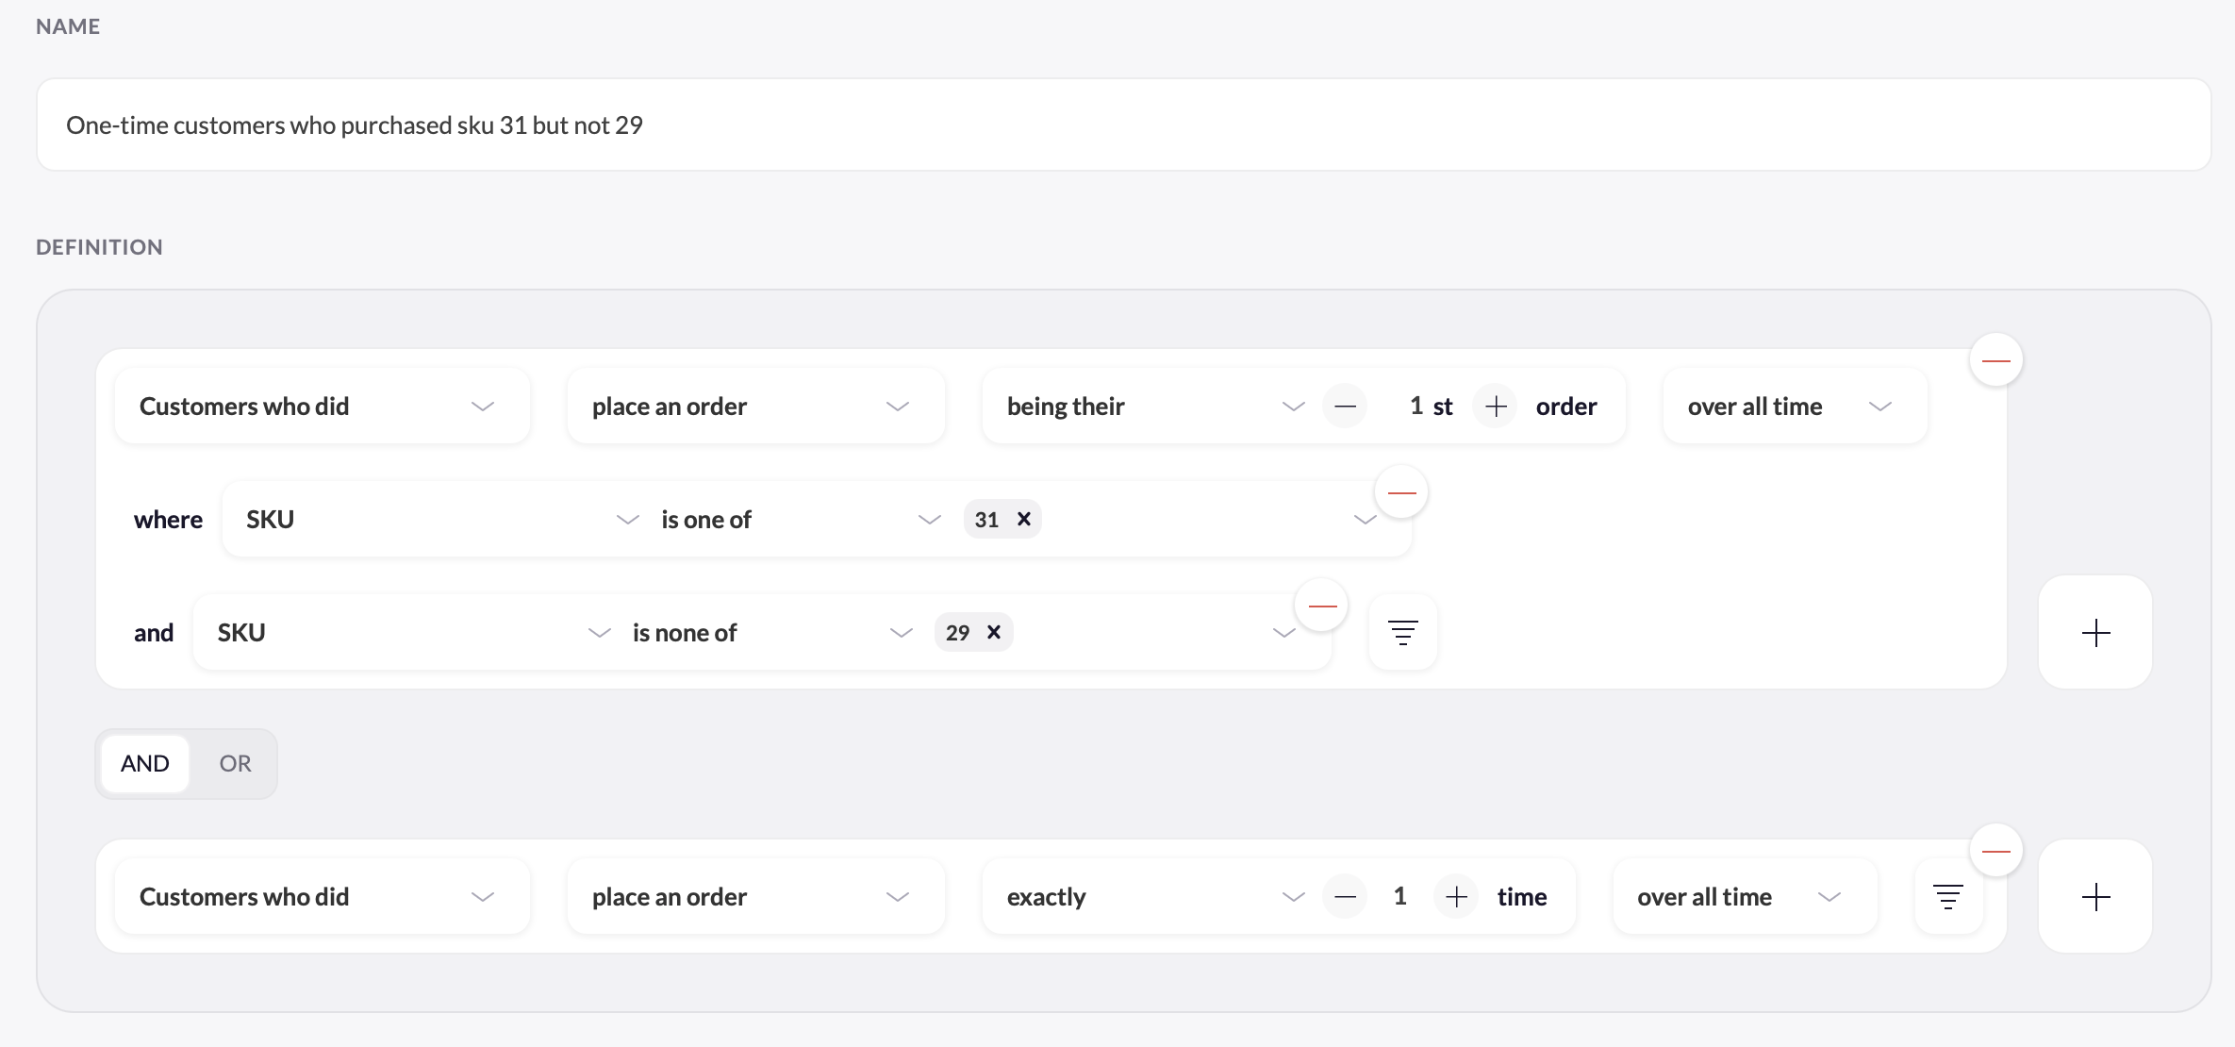Add filter icon in the exactly 1 time row

pyautogui.click(x=1948, y=896)
